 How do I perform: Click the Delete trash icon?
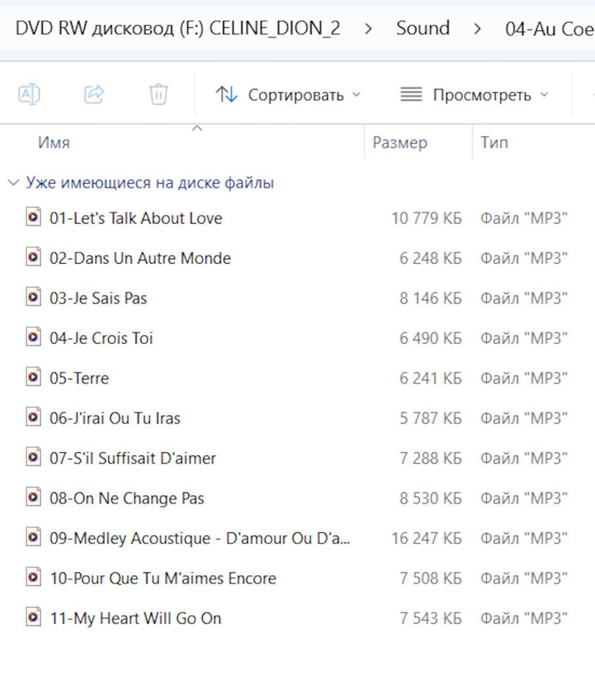coord(158,94)
